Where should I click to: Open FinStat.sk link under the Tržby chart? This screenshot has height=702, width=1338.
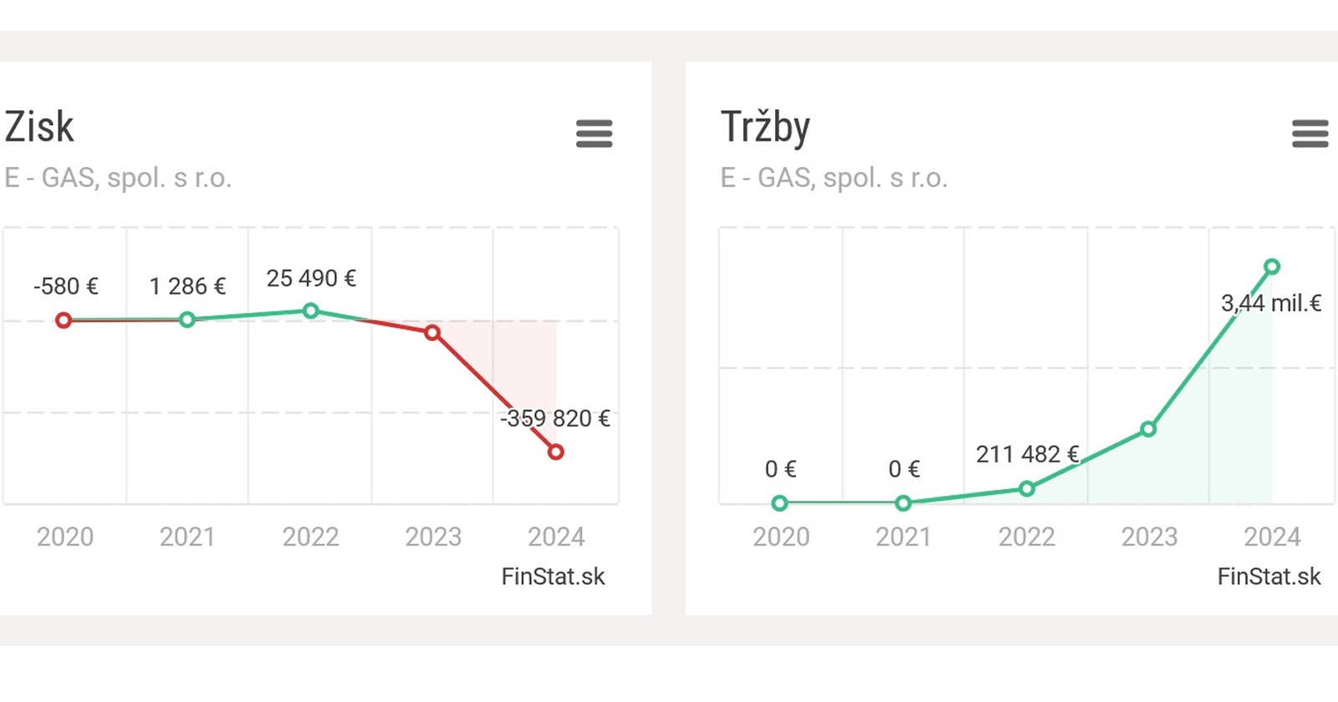coord(1269,577)
